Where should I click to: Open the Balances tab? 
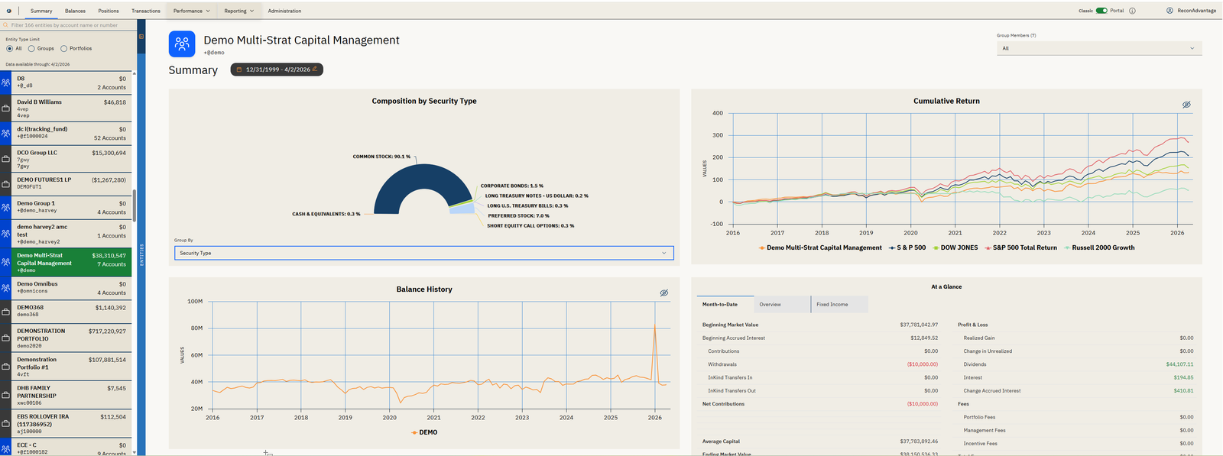(75, 11)
